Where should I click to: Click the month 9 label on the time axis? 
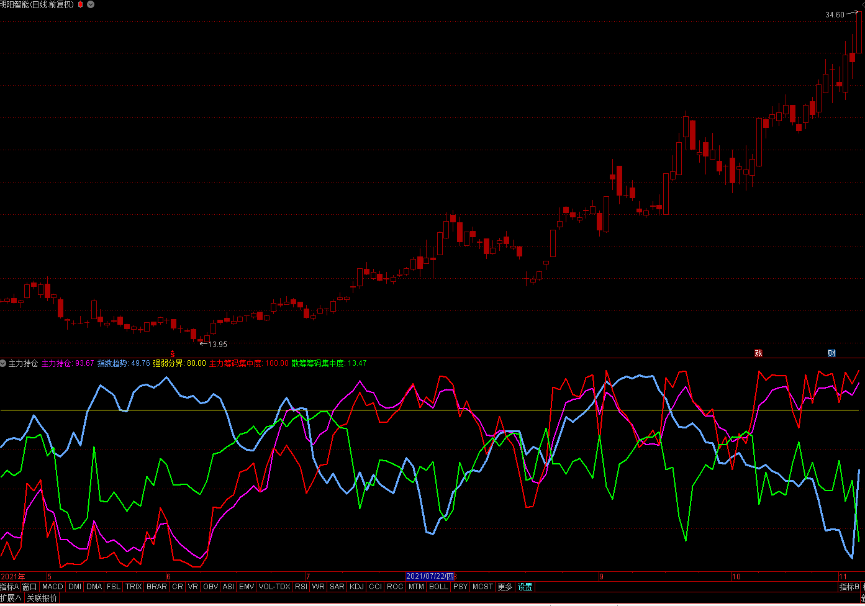coord(601,577)
